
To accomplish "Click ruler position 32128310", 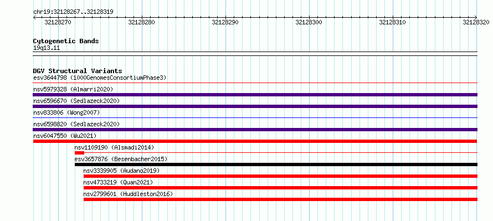I will pyautogui.click(x=392, y=22).
